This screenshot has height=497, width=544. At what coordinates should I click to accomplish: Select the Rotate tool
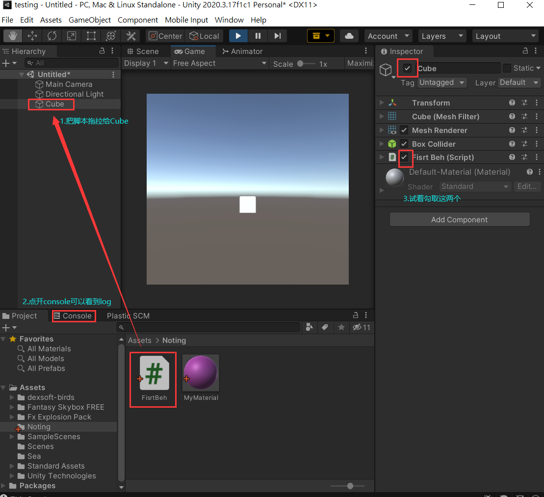tap(52, 36)
